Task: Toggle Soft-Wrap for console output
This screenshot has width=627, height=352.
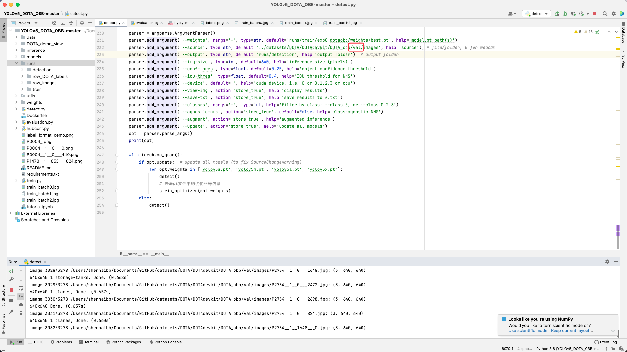Action: (21, 289)
